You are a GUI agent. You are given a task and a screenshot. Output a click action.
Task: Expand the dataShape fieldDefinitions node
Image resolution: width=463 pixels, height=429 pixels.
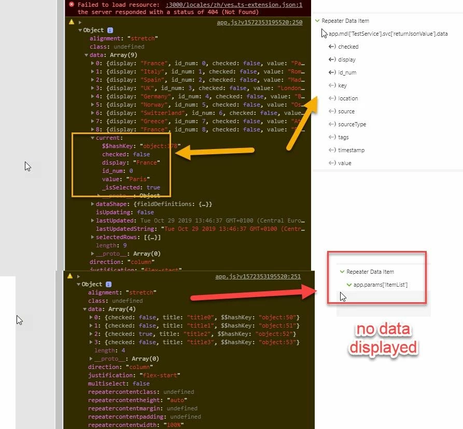92,203
